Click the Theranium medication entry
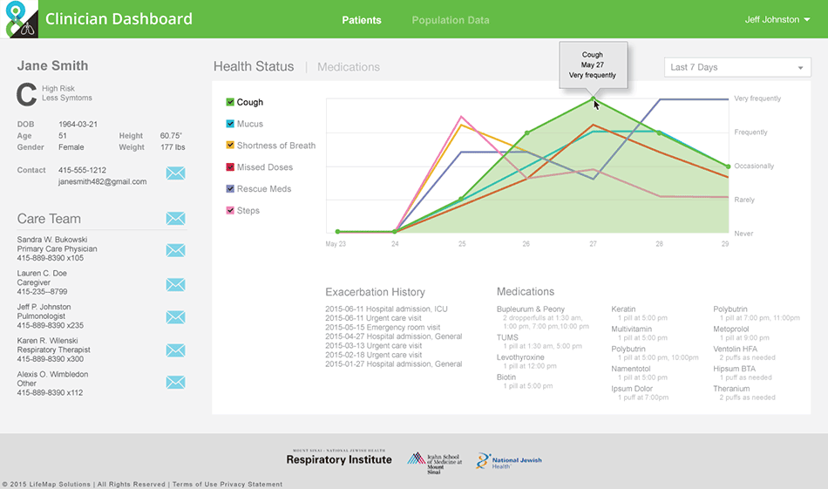 coord(731,389)
